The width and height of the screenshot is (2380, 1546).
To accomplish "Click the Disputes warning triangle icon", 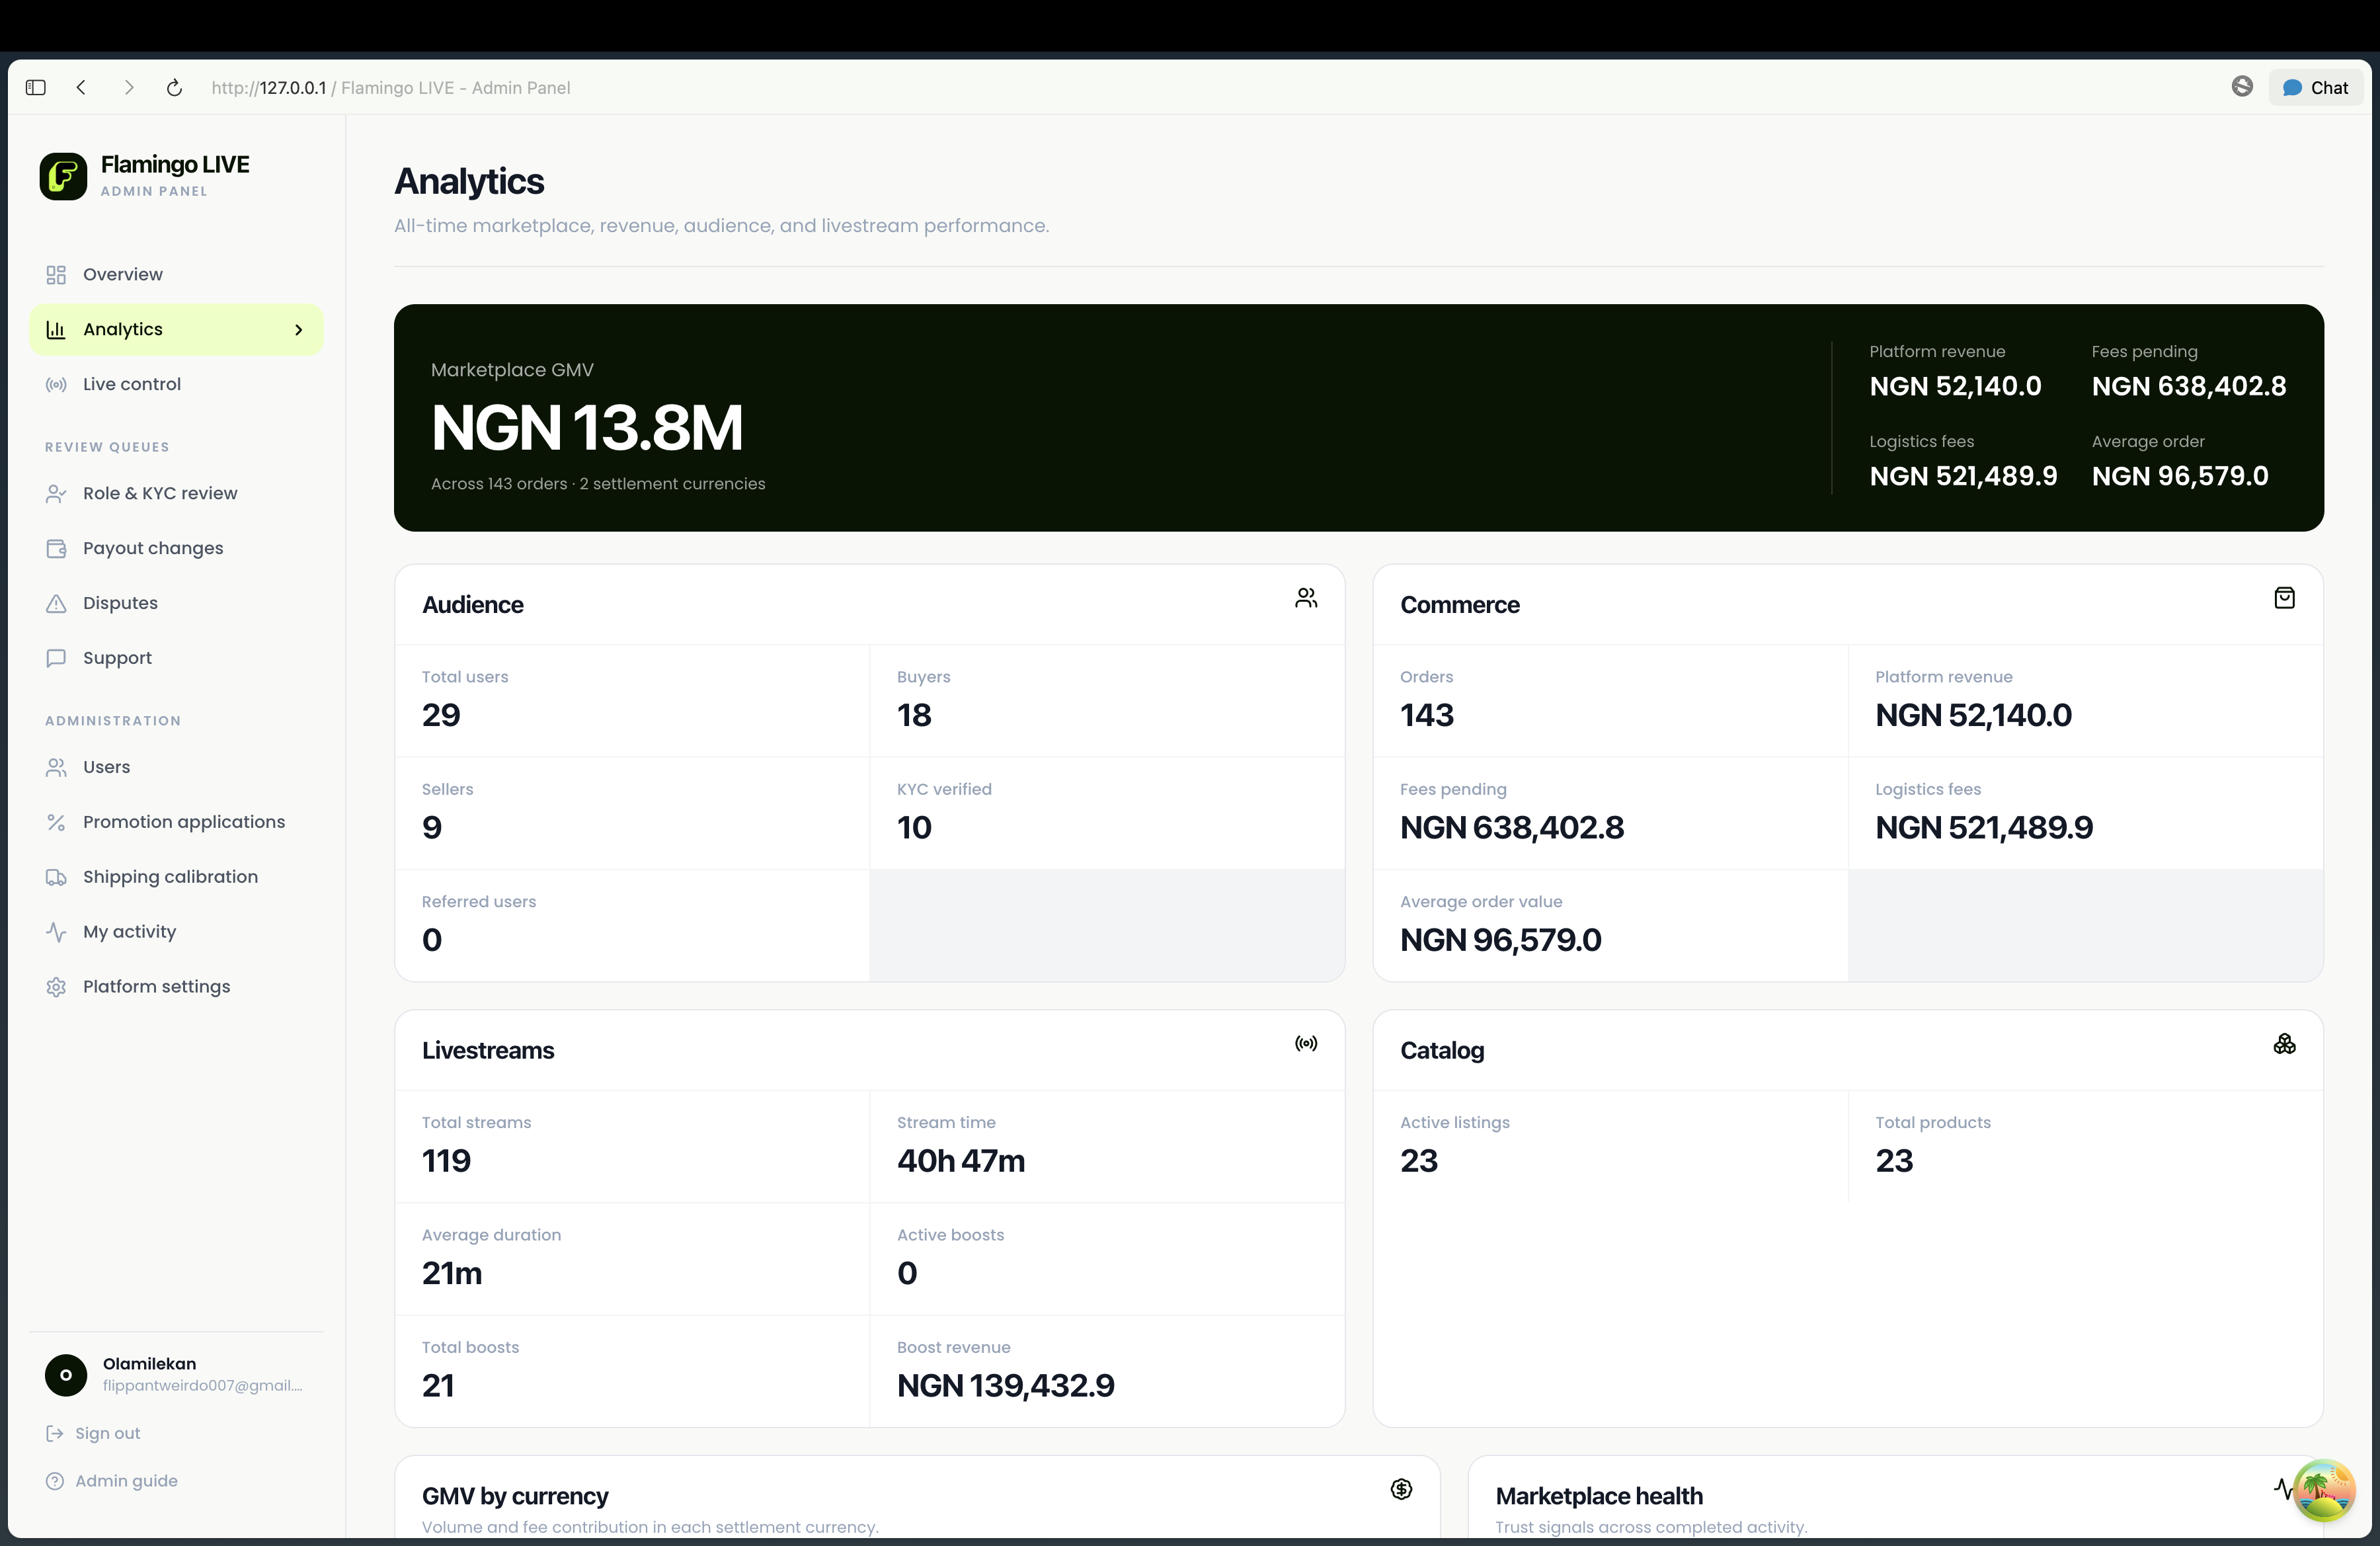I will (56, 604).
